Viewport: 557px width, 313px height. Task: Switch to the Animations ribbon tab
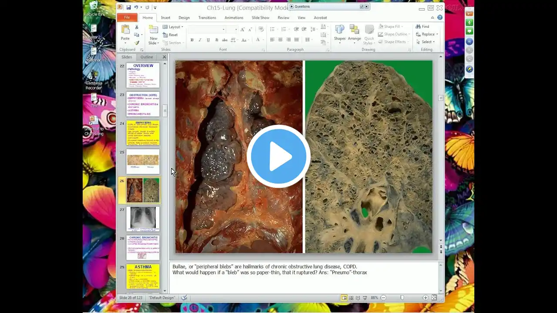pyautogui.click(x=234, y=18)
